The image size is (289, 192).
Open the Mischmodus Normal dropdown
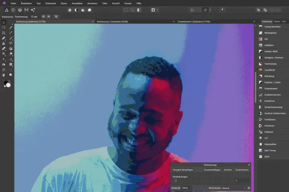click(233, 188)
